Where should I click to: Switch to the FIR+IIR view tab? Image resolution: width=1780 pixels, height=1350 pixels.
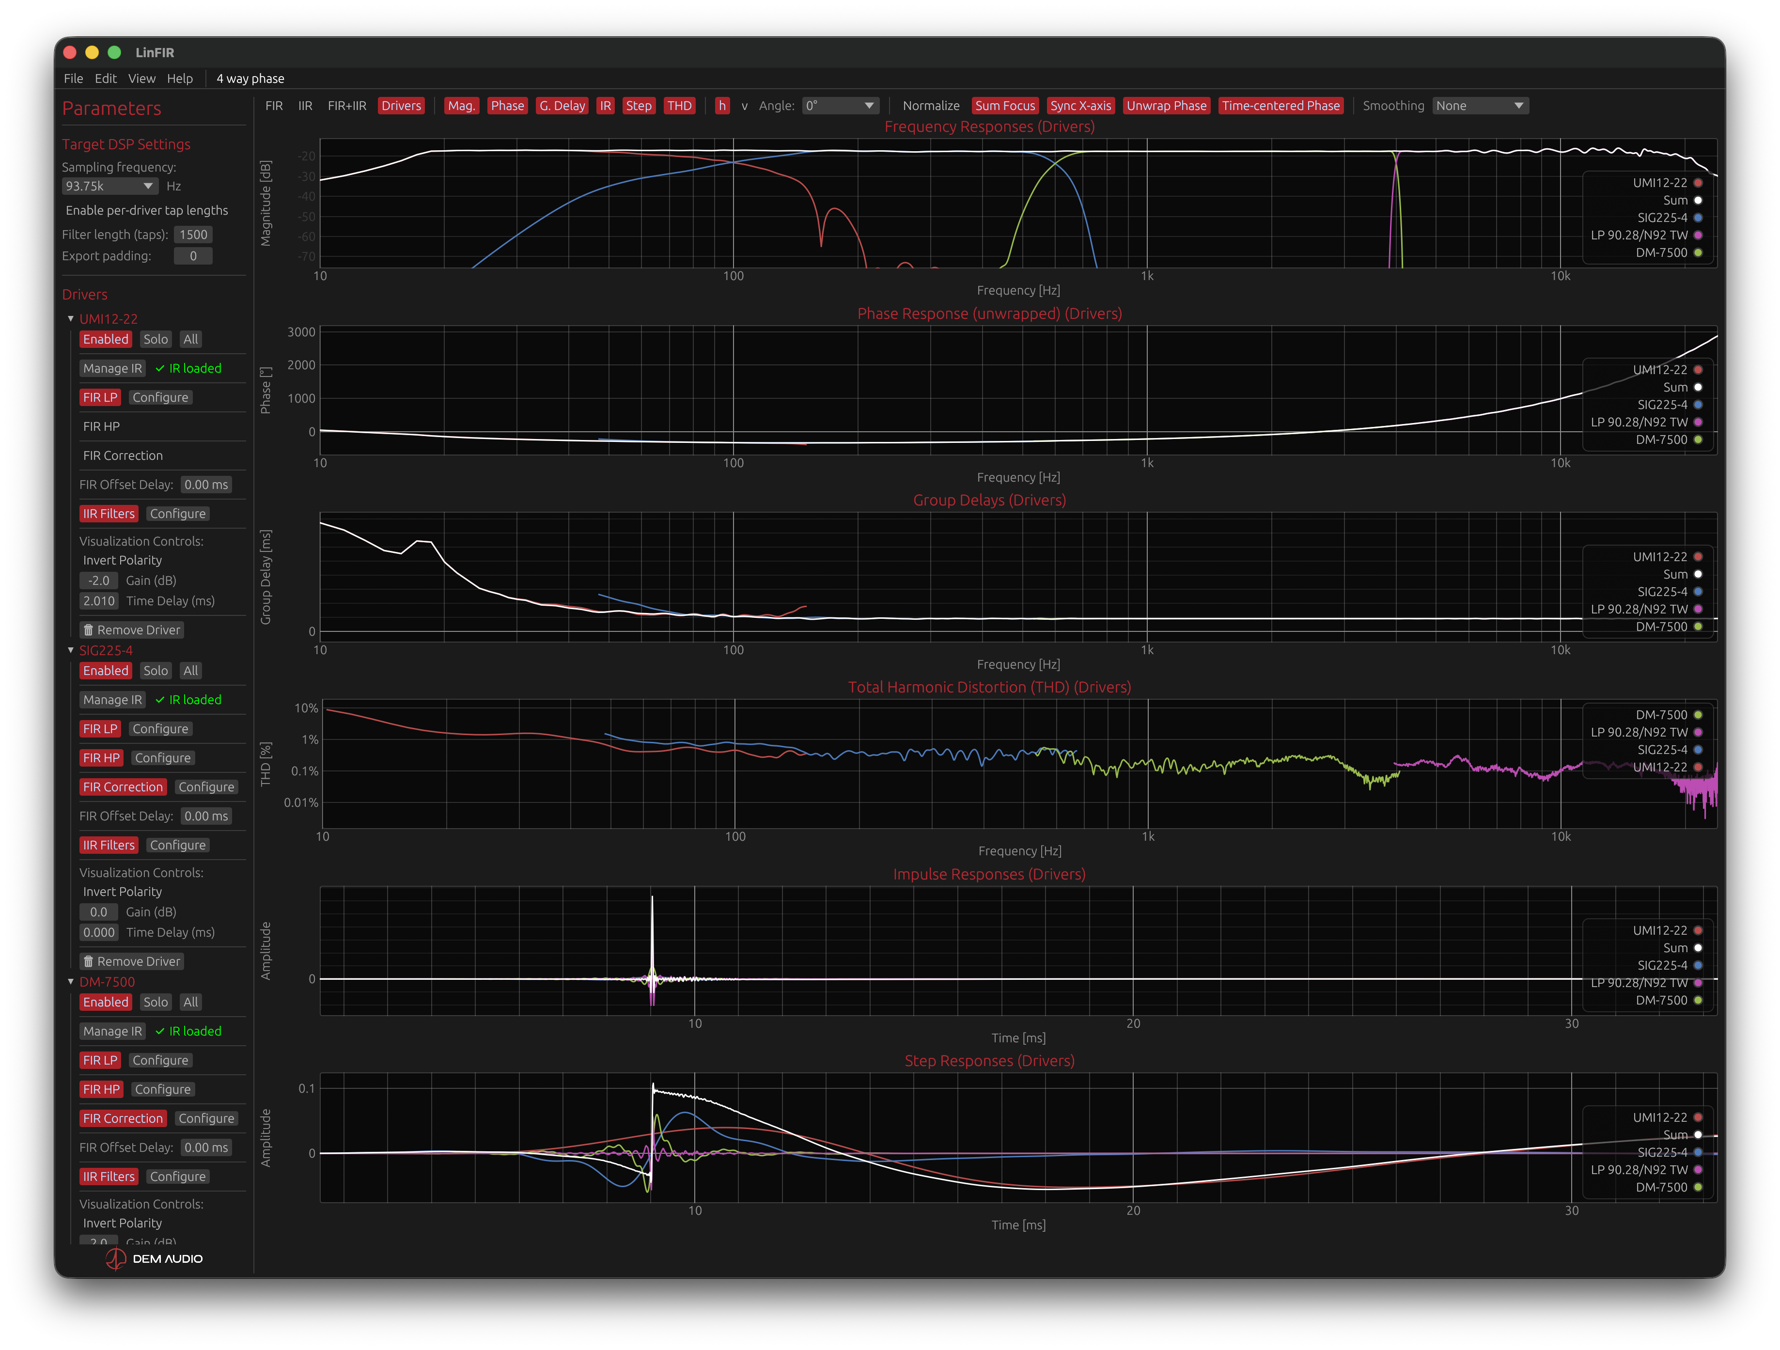347,106
